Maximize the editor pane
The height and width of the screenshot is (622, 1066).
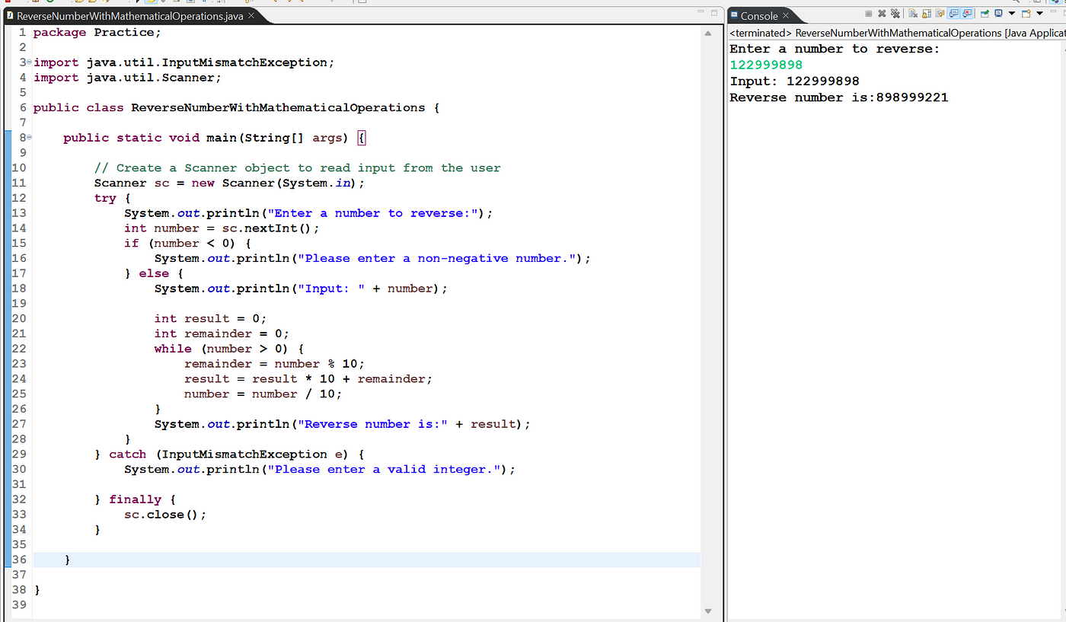(x=714, y=13)
